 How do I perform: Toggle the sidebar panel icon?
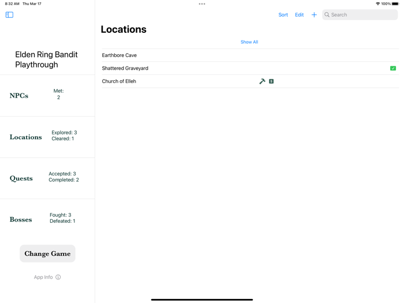[x=9, y=14]
